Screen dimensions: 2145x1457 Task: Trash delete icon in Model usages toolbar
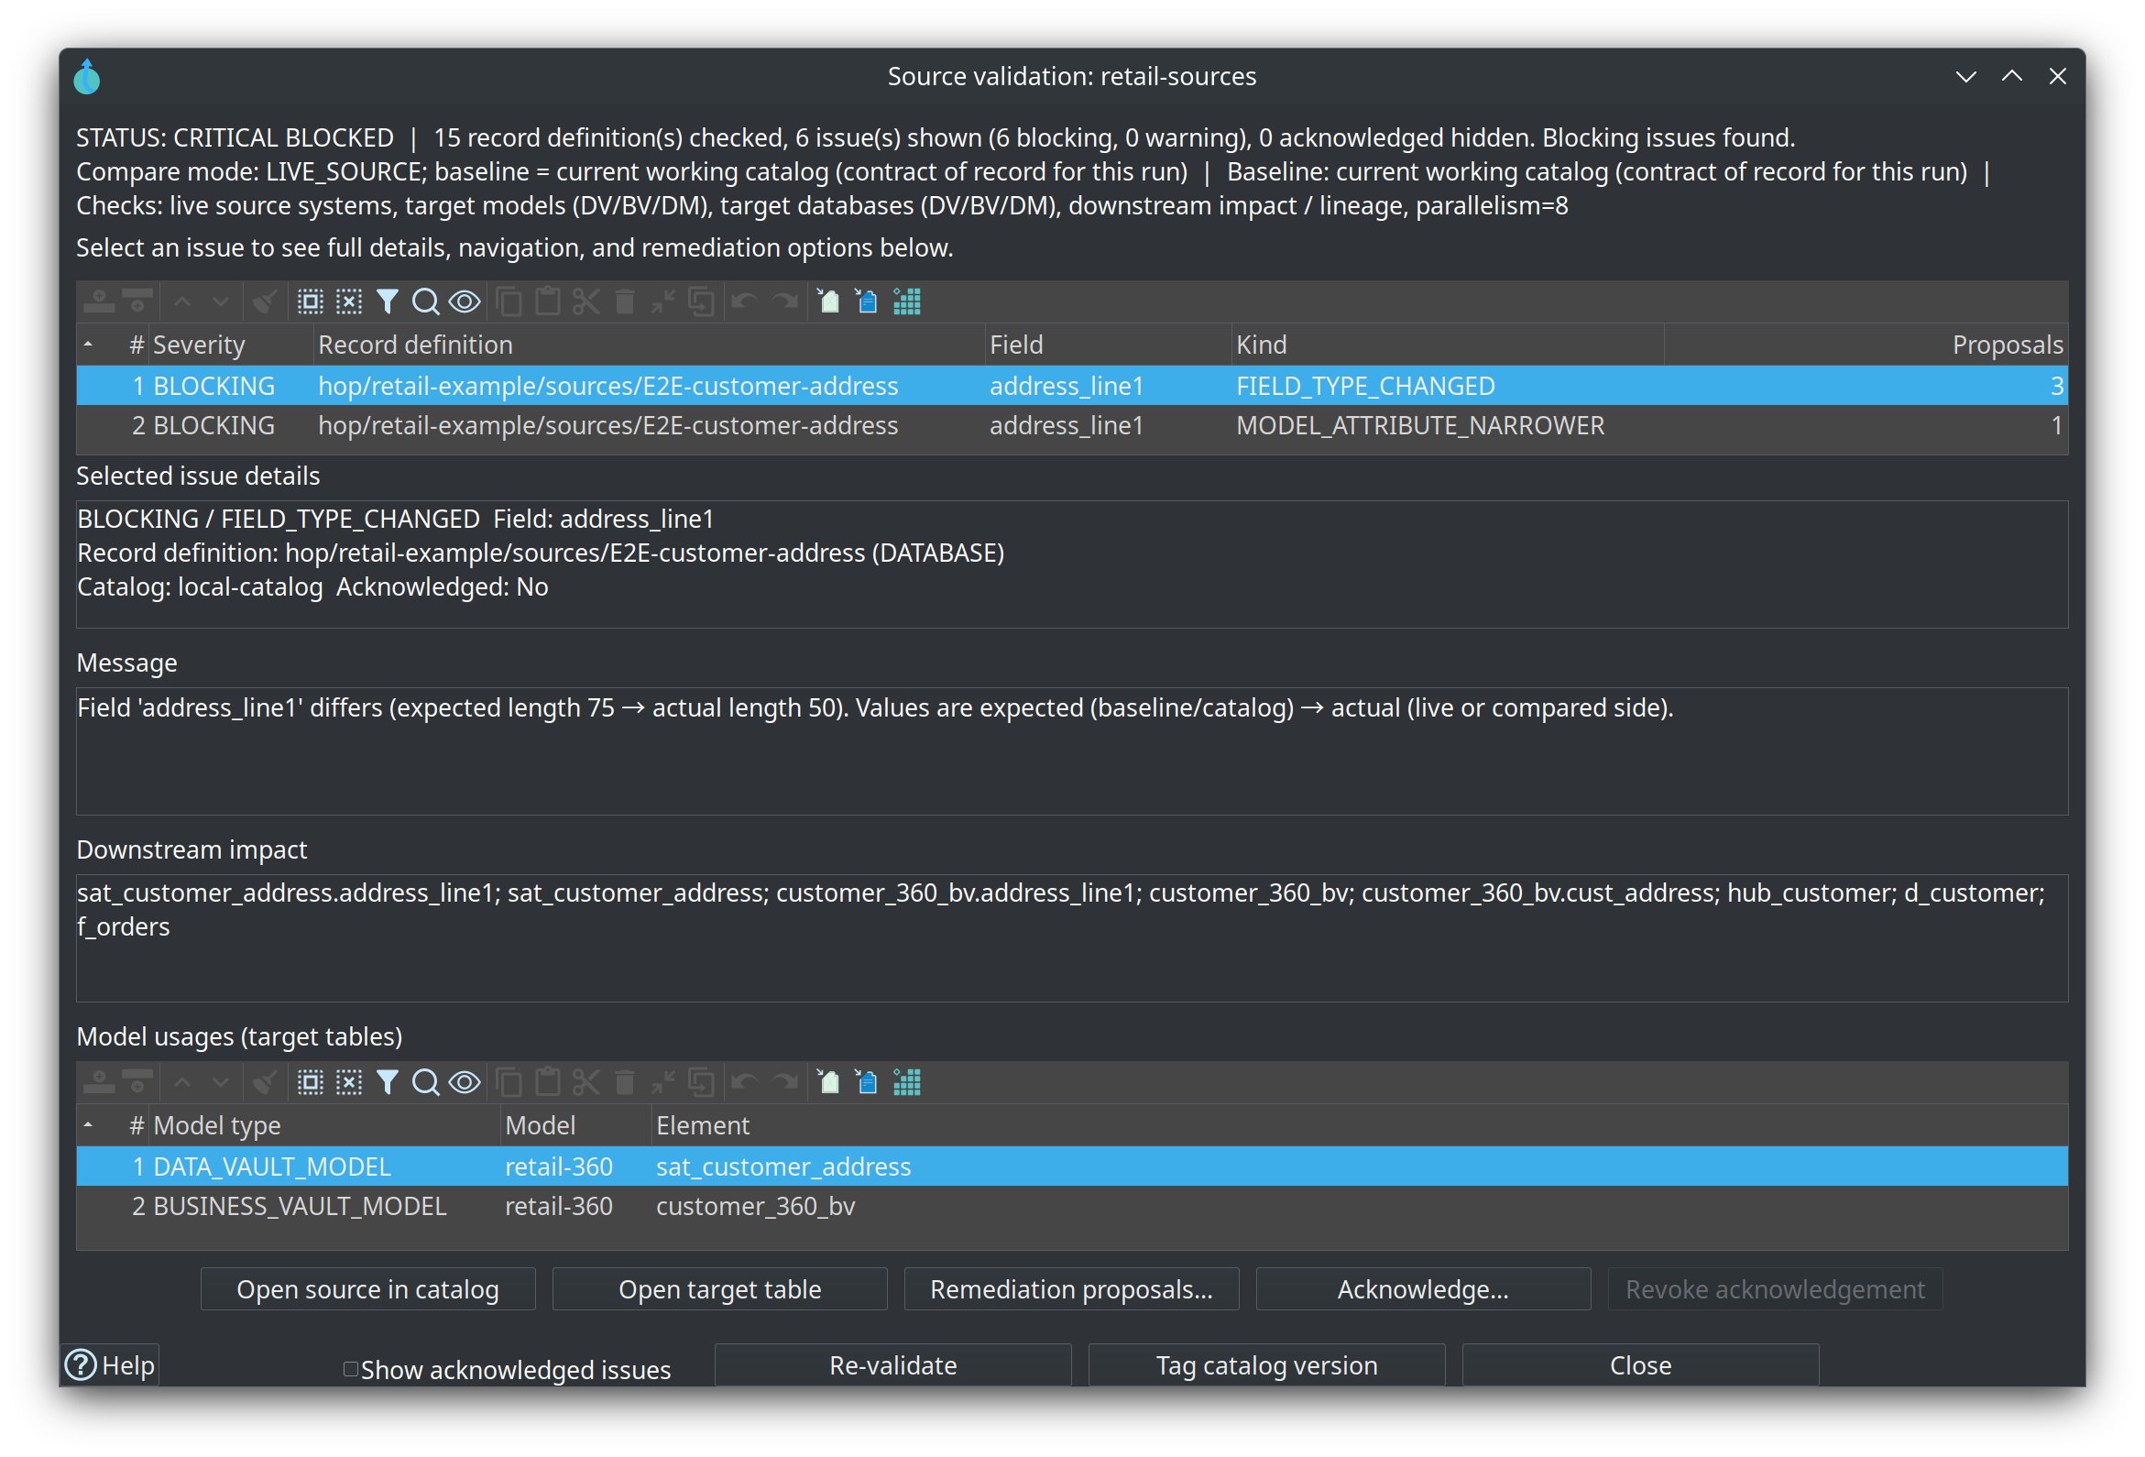(x=625, y=1082)
